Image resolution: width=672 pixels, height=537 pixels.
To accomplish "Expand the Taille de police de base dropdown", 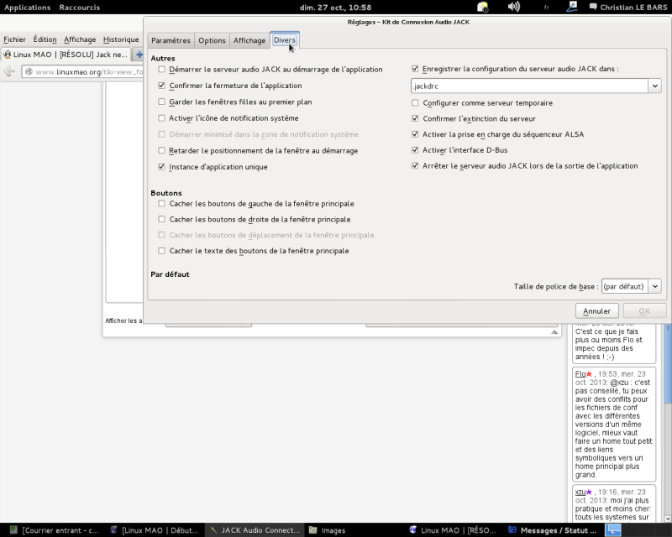I will point(655,286).
